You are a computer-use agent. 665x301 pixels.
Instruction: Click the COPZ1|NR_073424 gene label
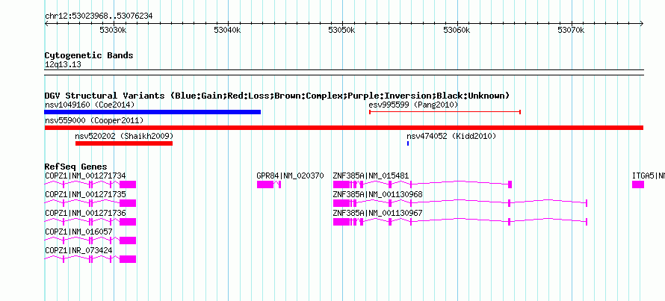point(78,250)
